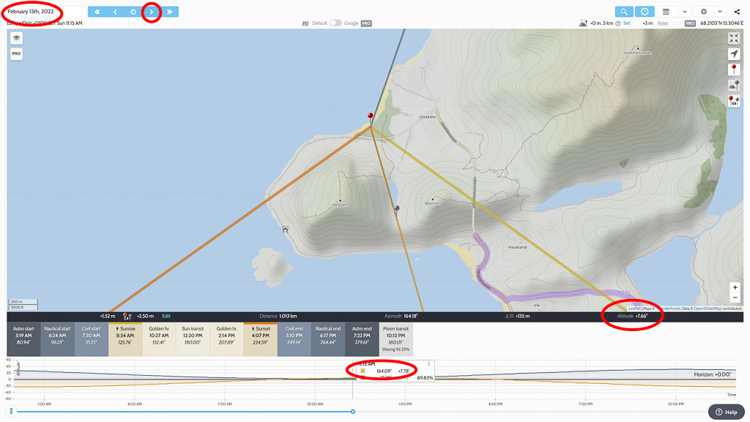Center map on my location arrow
This screenshot has width=750, height=422.
pyautogui.click(x=734, y=54)
